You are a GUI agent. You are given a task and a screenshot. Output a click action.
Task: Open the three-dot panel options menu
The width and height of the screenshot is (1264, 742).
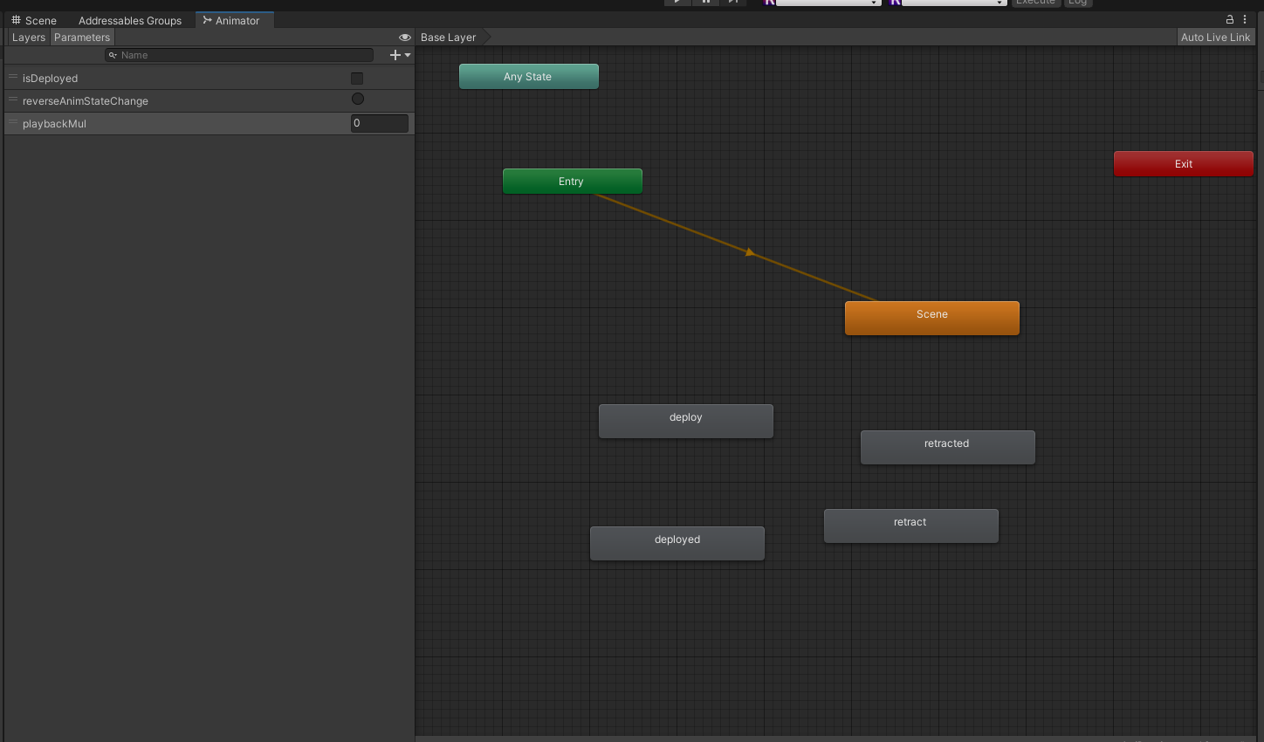[1245, 19]
